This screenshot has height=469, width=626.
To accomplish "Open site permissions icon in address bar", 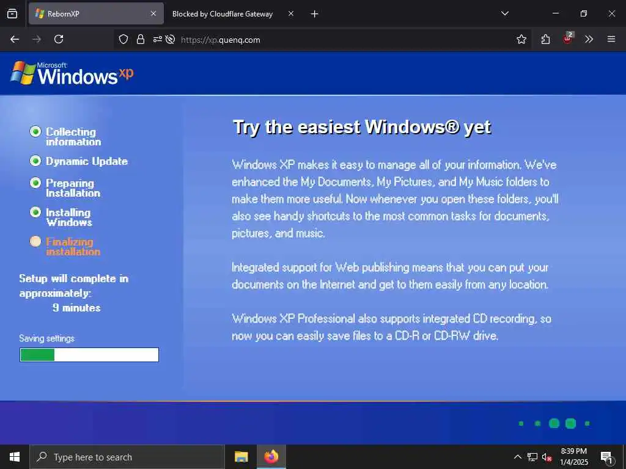I will point(158,39).
